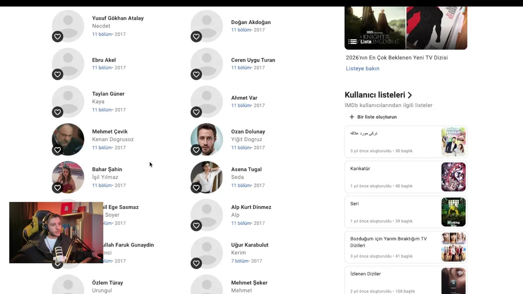
Task: Open Yusuf Gökhan Atalay's profile avatar
Action: 68,26
